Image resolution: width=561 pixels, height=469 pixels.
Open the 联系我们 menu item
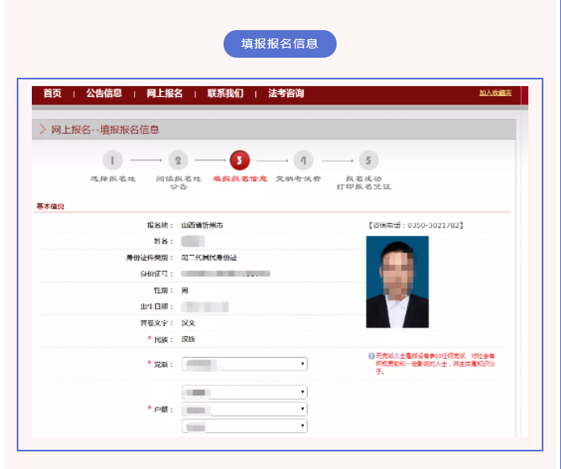(225, 94)
